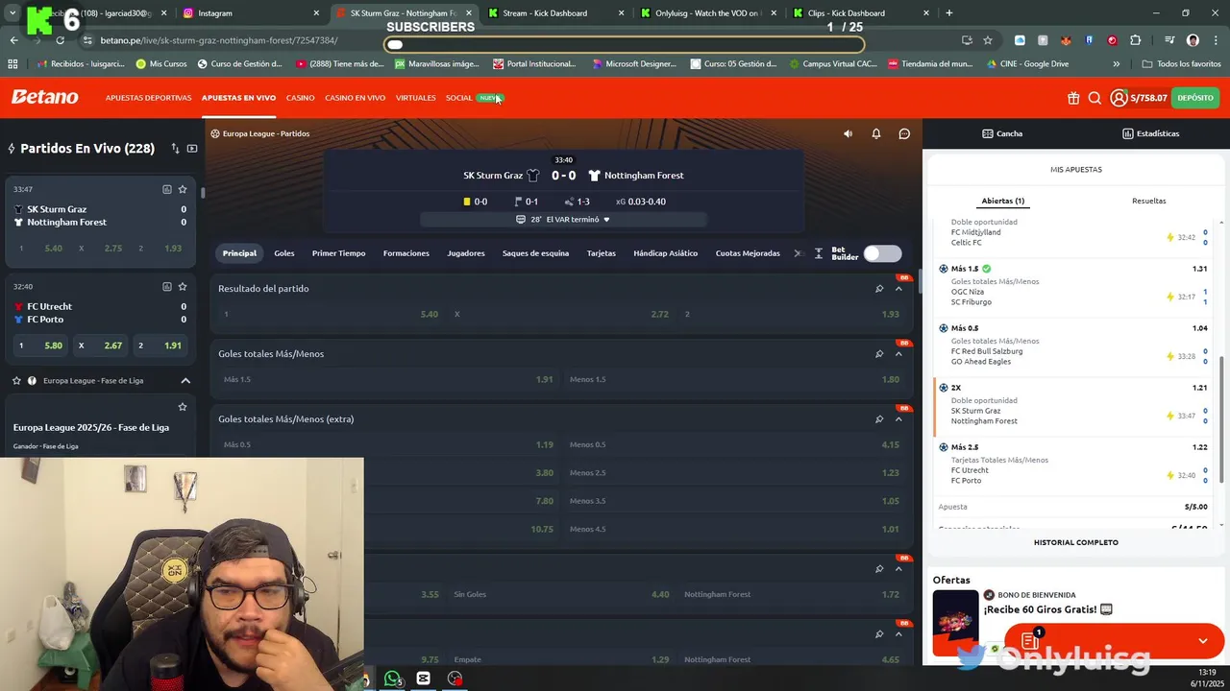The width and height of the screenshot is (1230, 691).
Task: Select Más 1.5 total goals at 1.91
Action: [388, 379]
